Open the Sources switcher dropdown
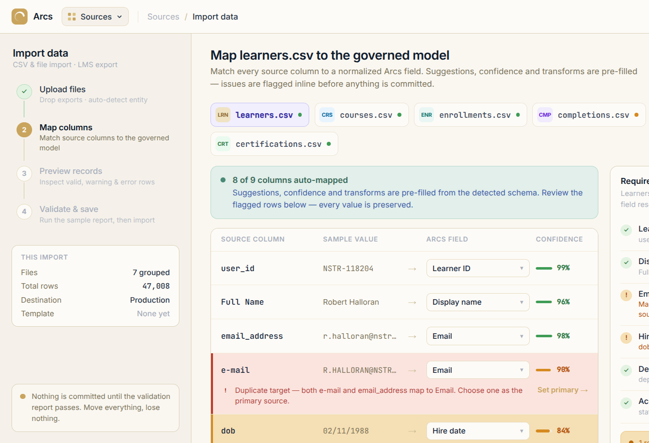 click(x=95, y=17)
